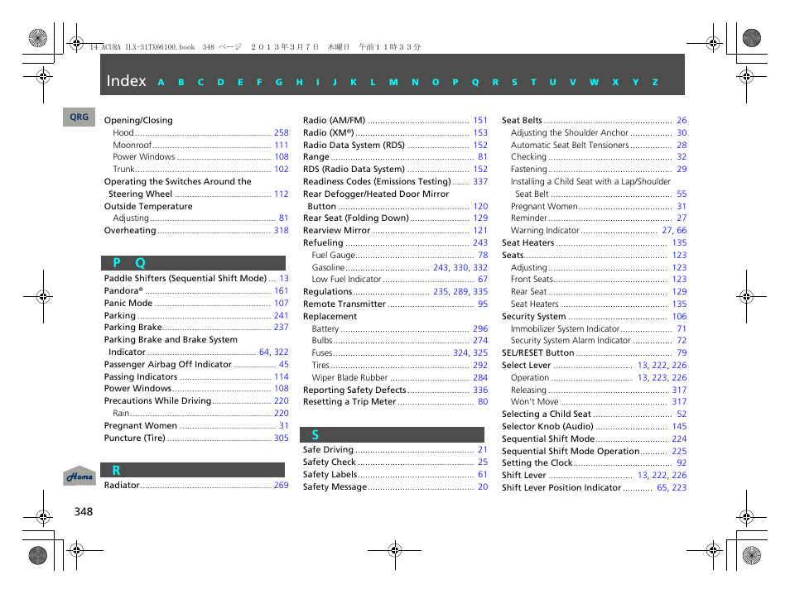The width and height of the screenshot is (790, 594).
Task: Open page 13 for Paddle Shifters
Action: 284,278
